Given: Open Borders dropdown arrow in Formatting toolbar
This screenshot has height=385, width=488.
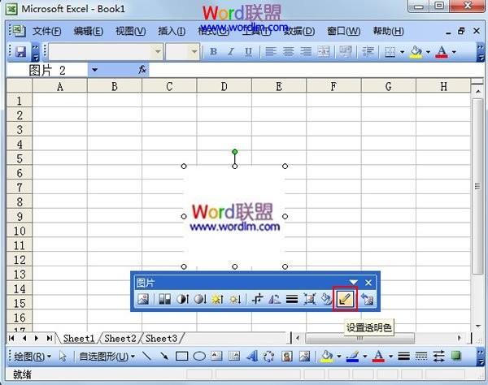Looking at the screenshot, I should (402, 52).
